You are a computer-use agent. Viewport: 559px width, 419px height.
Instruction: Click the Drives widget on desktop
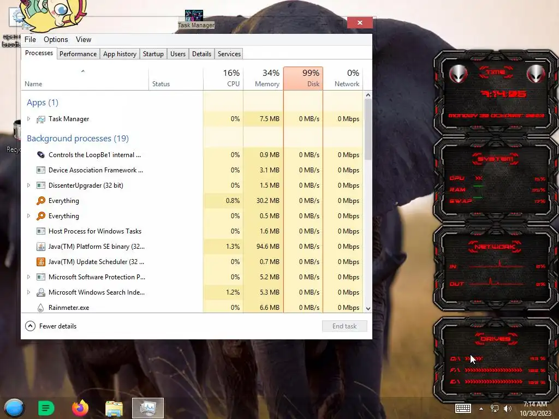pyautogui.click(x=496, y=361)
